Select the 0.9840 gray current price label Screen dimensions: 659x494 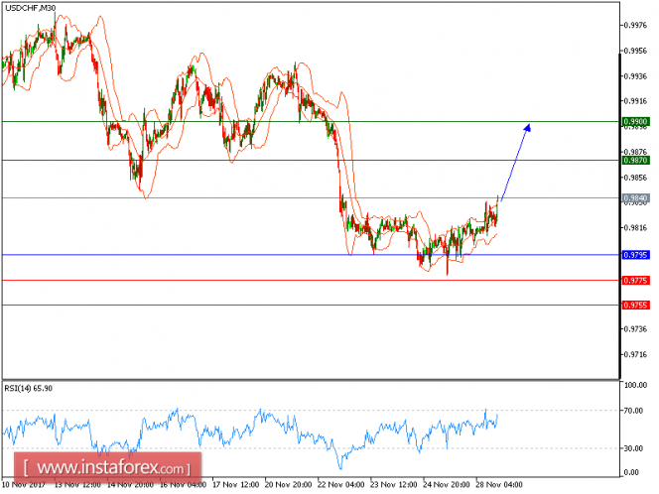point(635,198)
